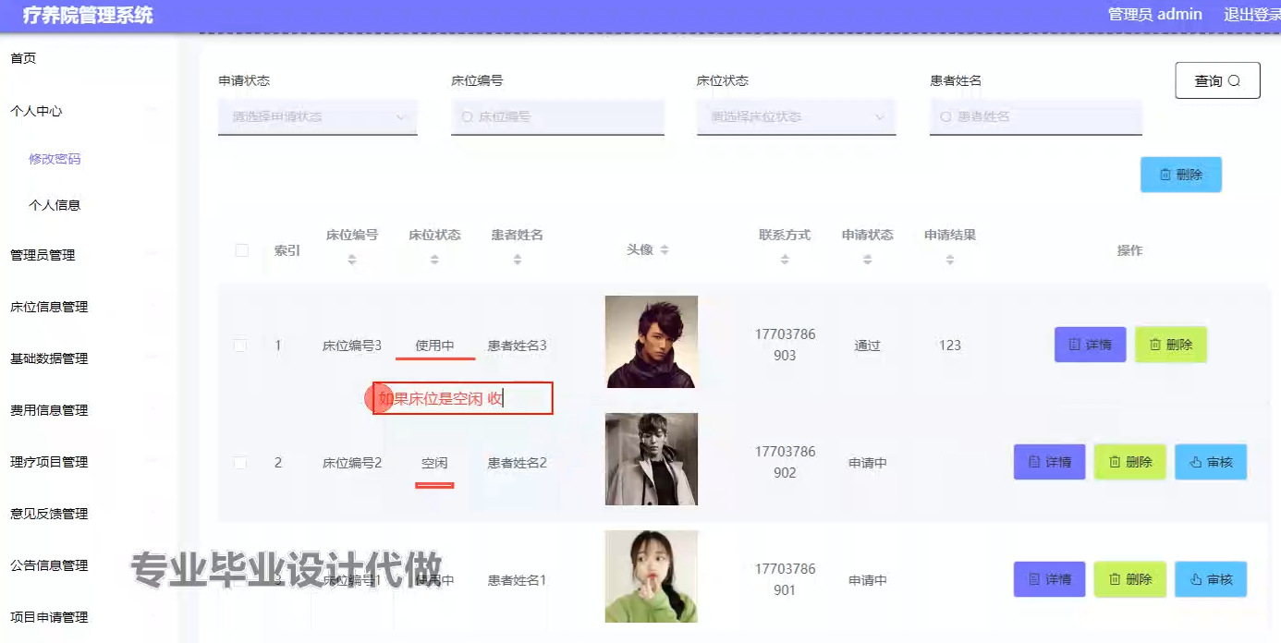Open the 床位状态 filter dropdown
The image size is (1281, 643).
click(x=796, y=117)
